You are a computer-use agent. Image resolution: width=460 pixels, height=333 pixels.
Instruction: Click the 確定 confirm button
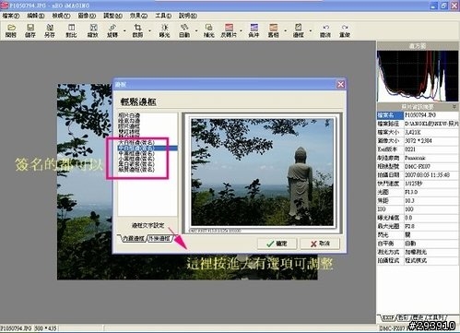277,244
